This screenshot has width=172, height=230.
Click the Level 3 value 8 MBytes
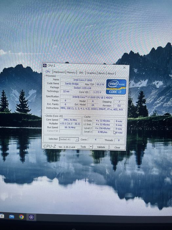point(103,132)
